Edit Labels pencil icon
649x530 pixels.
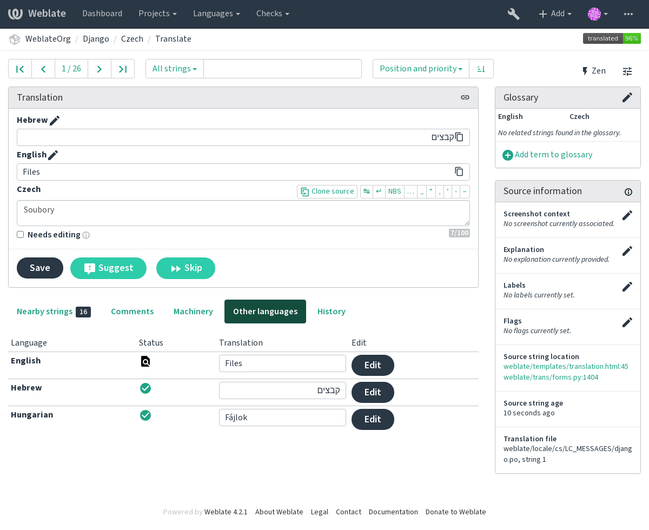coord(627,287)
